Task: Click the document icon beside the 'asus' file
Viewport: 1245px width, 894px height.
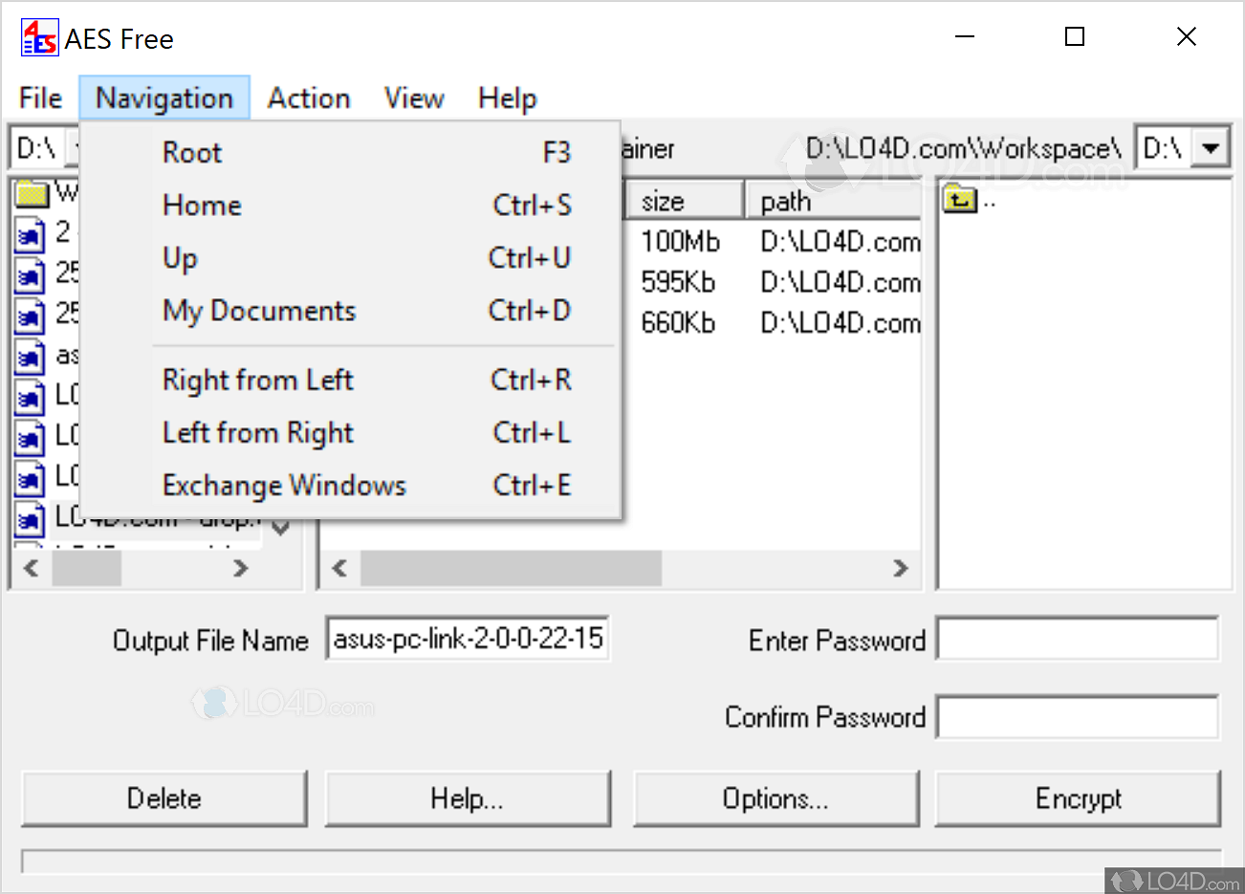Action: 30,356
